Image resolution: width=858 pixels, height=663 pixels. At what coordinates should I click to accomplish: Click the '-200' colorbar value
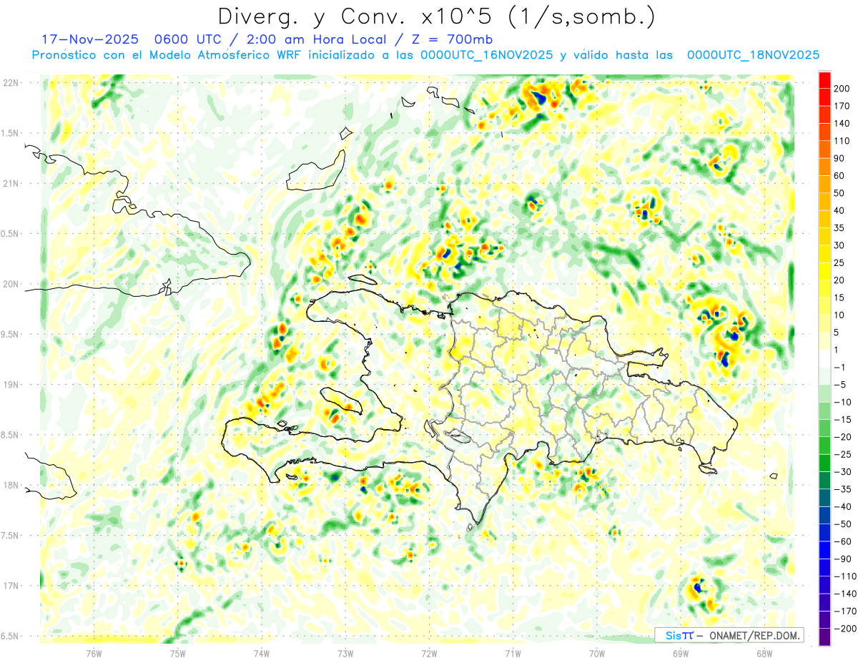tap(847, 629)
